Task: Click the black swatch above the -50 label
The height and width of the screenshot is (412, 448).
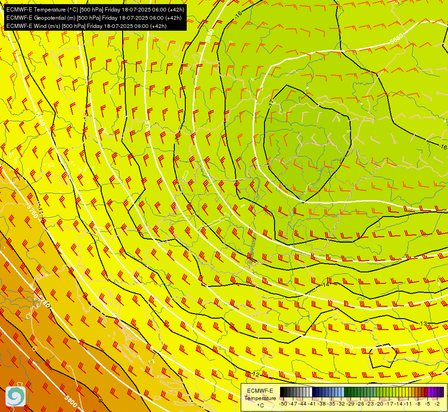Action: click(x=282, y=392)
